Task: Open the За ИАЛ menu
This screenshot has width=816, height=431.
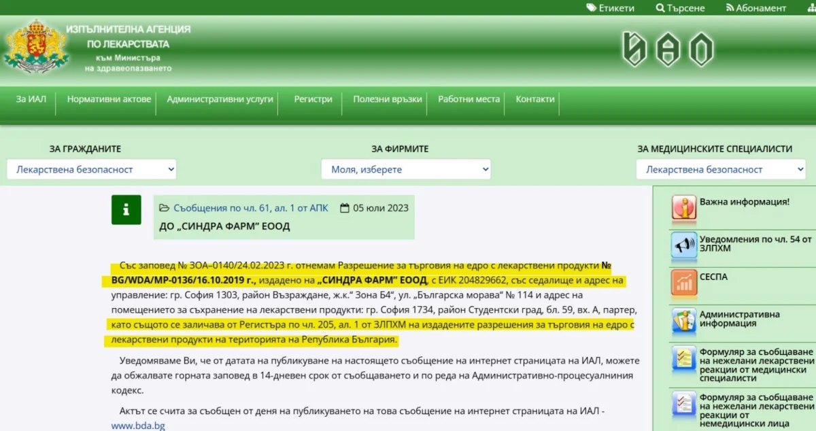Action: (31, 99)
